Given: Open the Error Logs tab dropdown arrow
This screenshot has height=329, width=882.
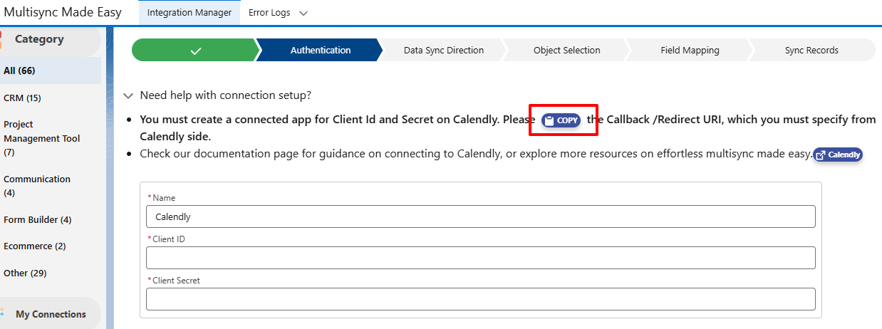Looking at the screenshot, I should [303, 14].
